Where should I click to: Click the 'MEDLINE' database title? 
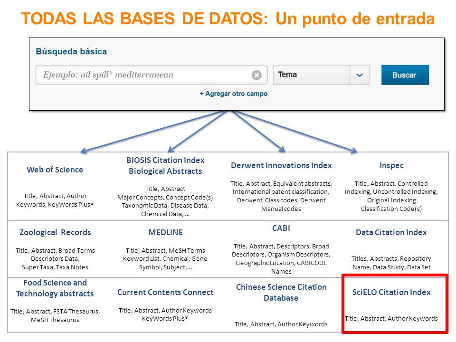(x=165, y=232)
